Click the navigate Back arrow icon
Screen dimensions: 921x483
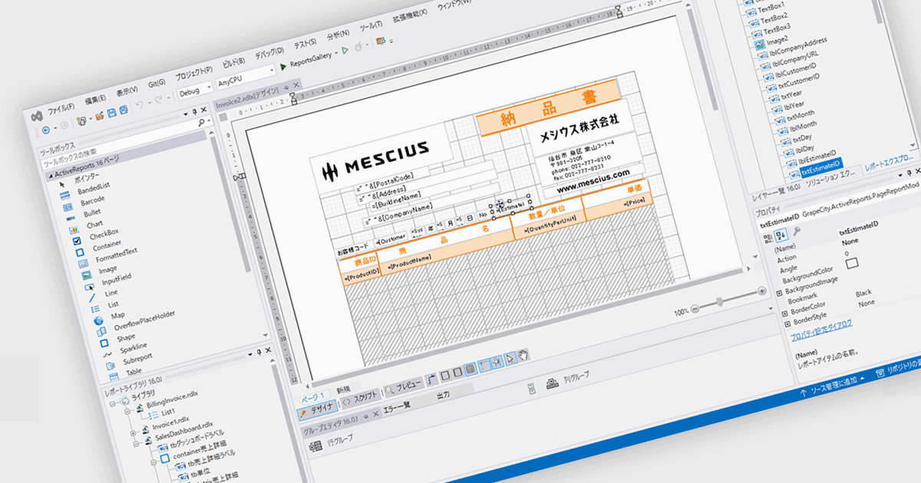click(46, 129)
